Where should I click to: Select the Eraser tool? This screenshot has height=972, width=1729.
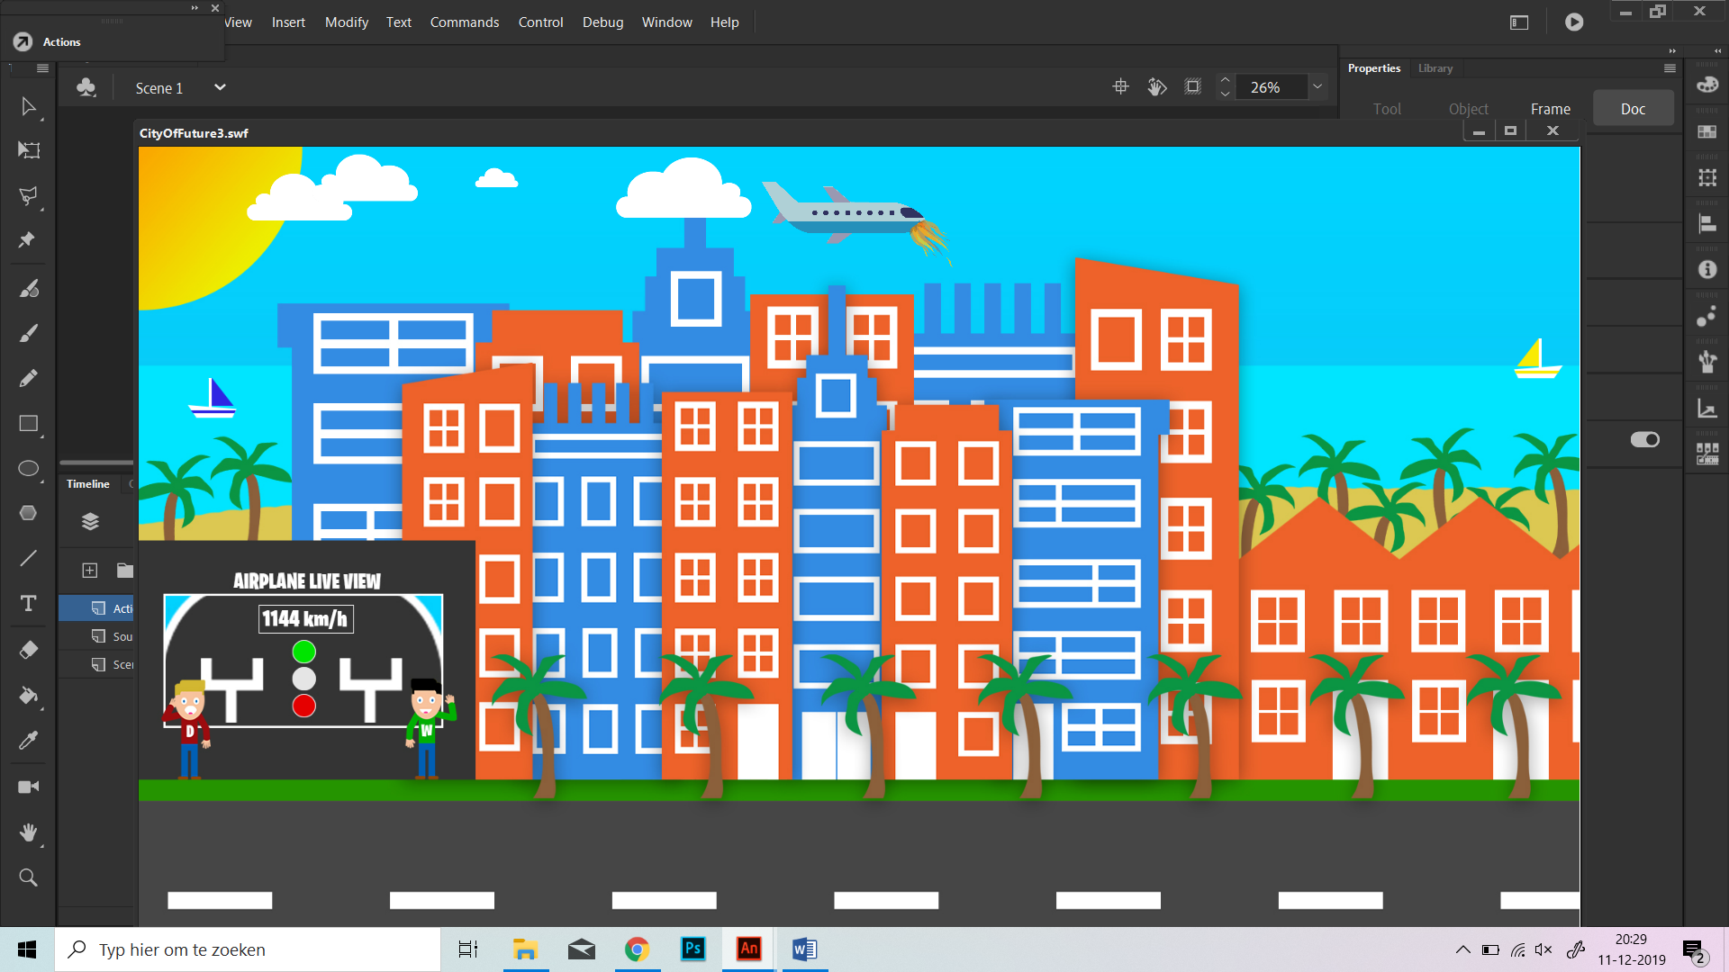point(29,650)
